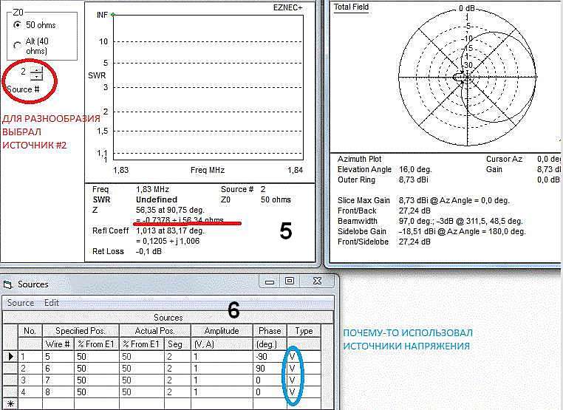Click Amplitude cell of source 2

(222, 369)
